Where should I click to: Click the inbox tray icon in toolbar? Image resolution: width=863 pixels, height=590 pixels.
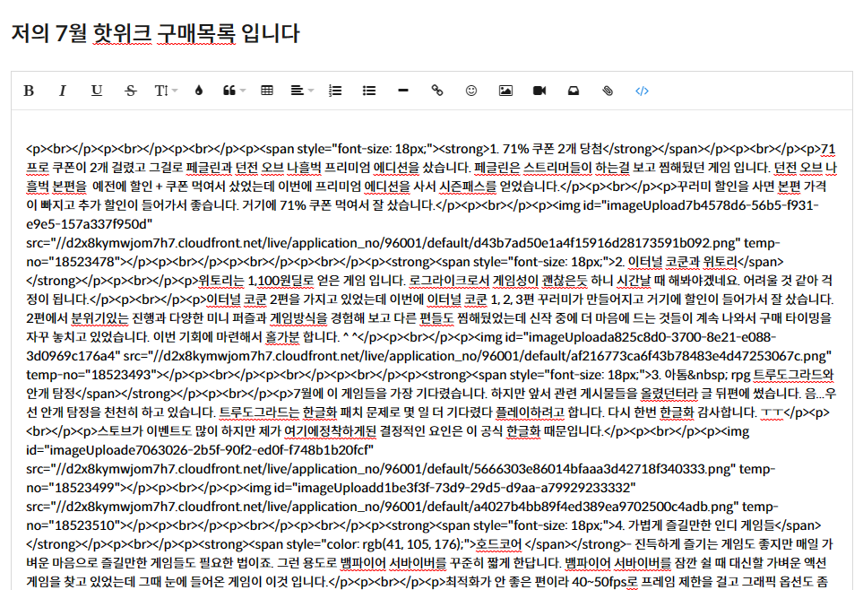574,91
